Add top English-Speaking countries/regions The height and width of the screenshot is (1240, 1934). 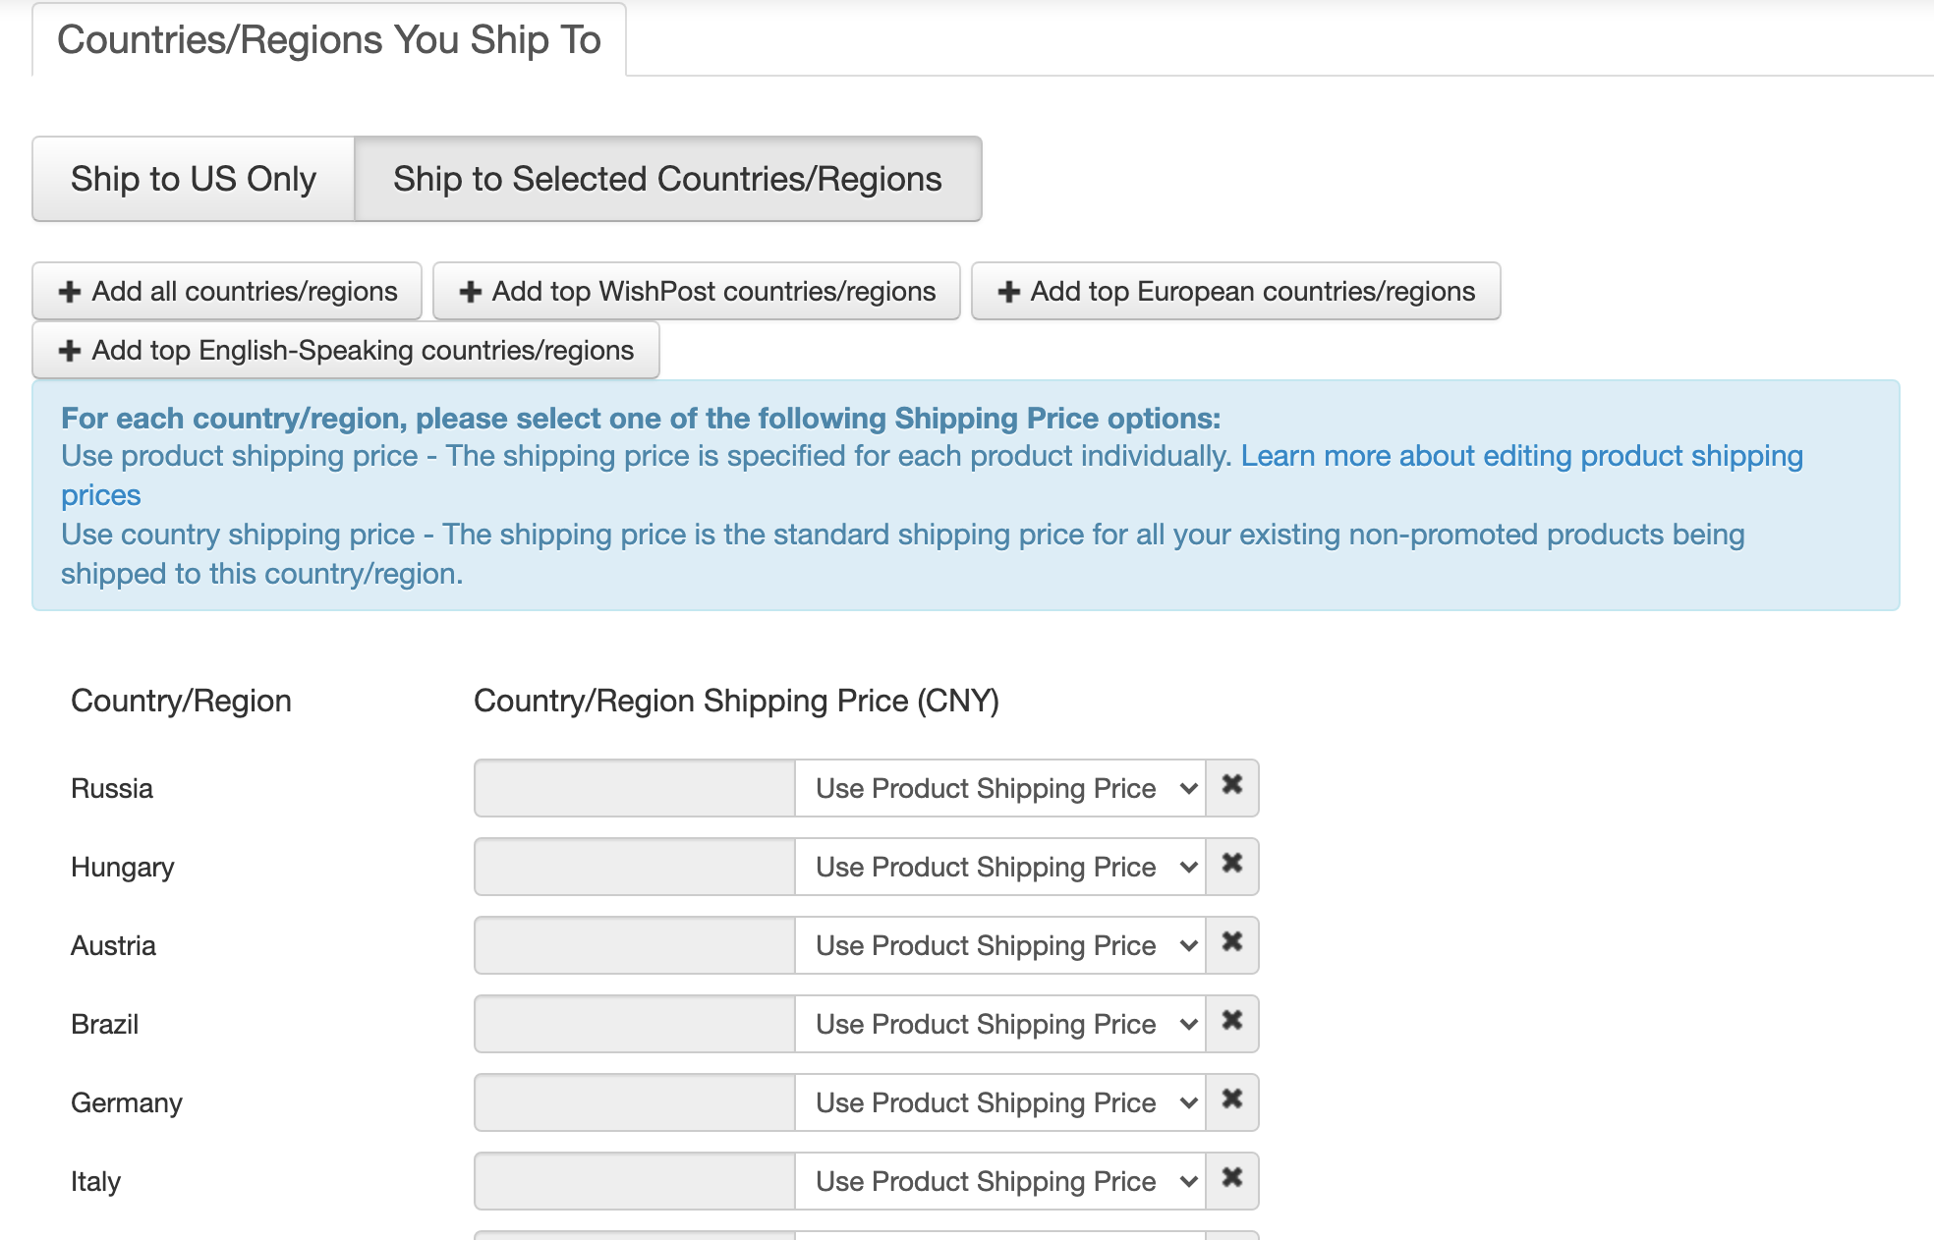click(346, 351)
